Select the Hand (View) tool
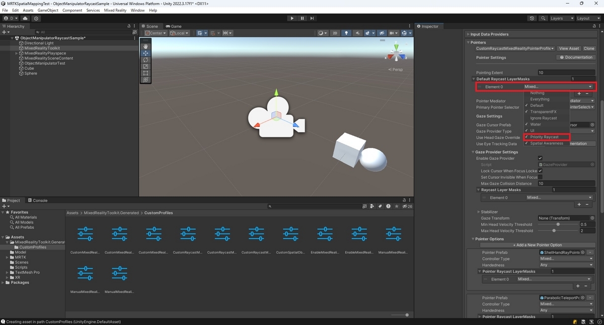The width and height of the screenshot is (604, 325). click(x=145, y=46)
